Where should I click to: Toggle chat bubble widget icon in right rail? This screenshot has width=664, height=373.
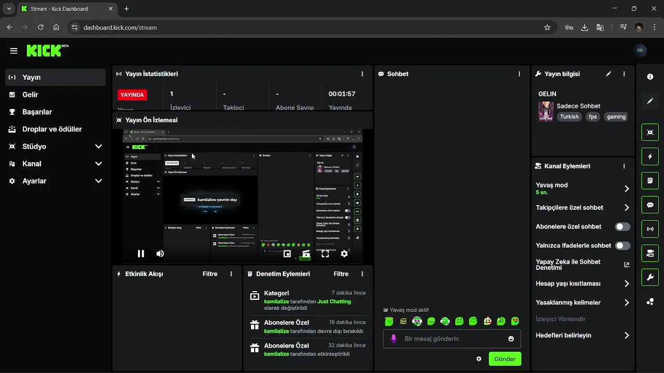pos(650,205)
